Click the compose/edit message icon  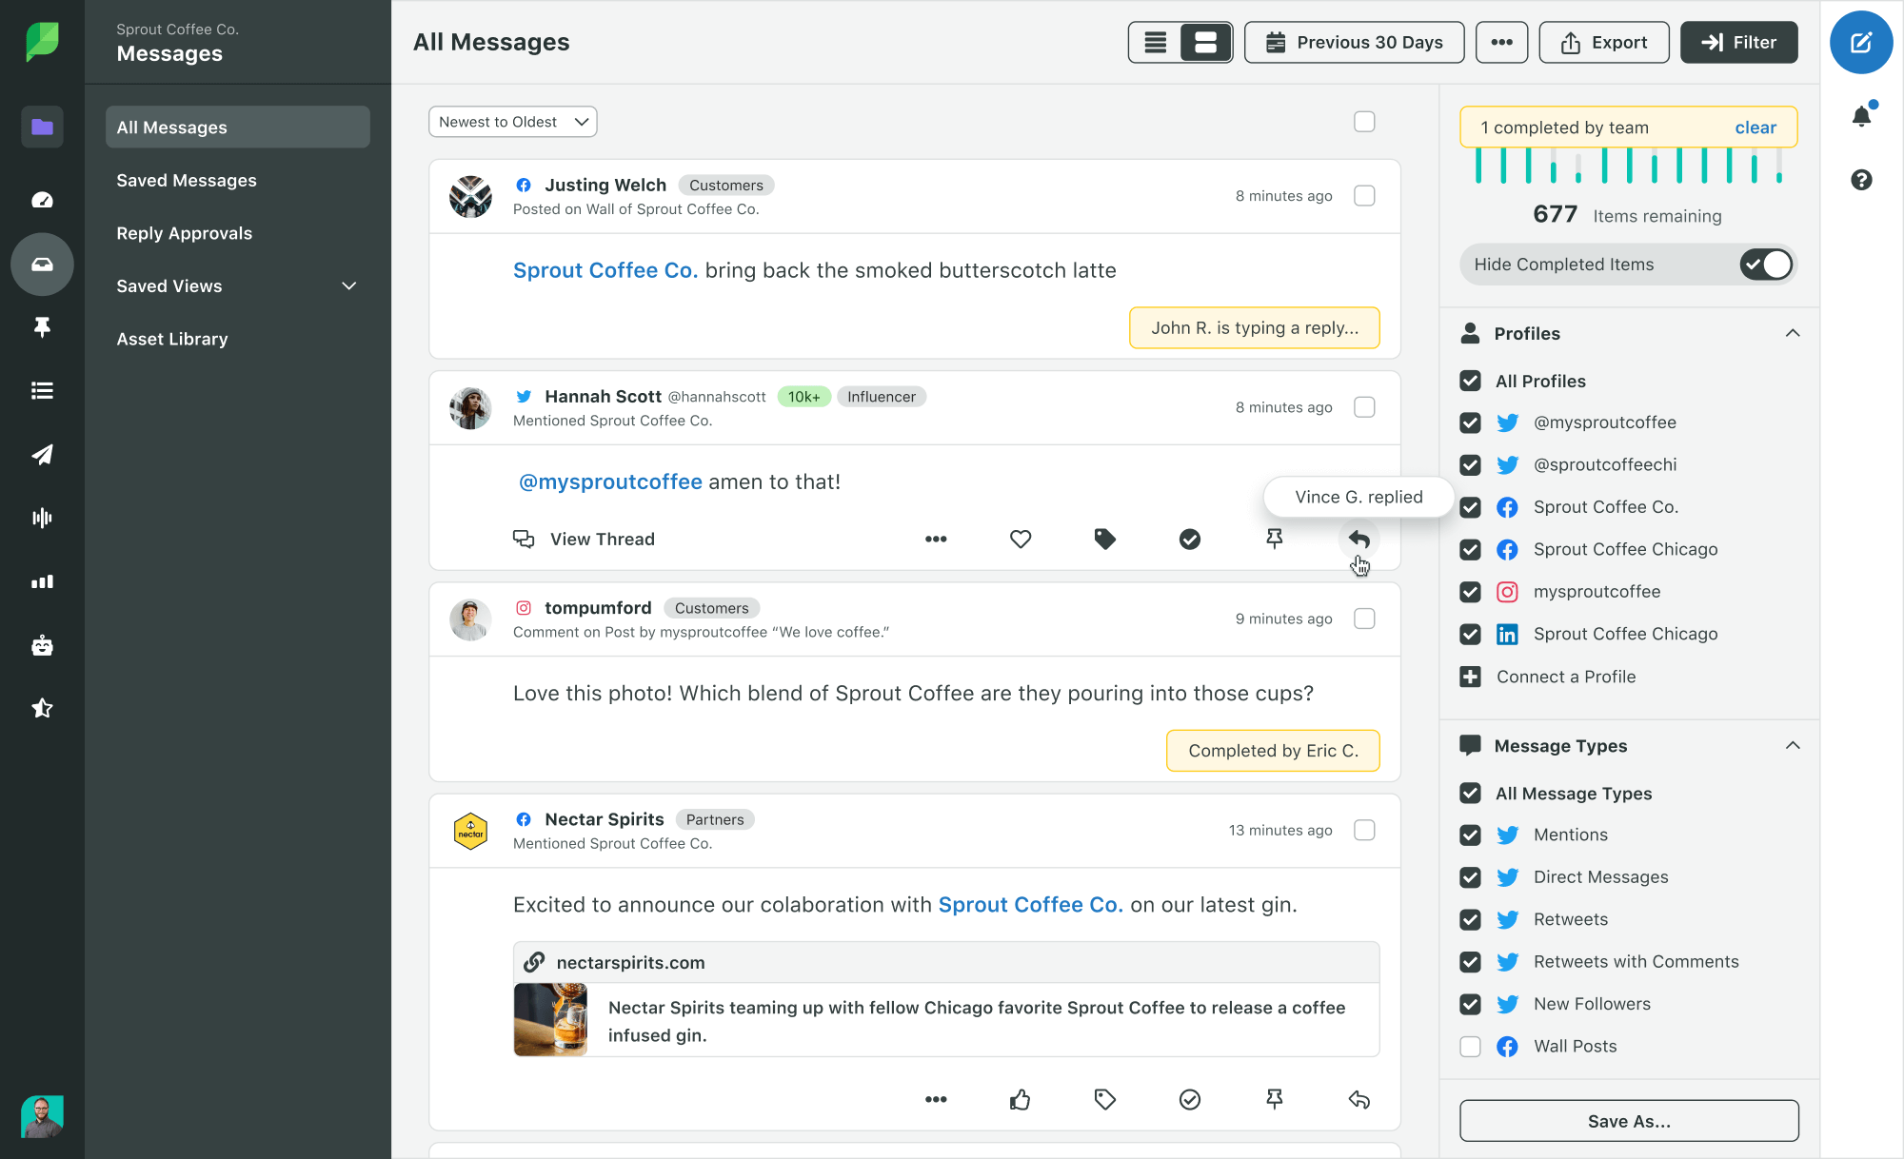(x=1862, y=42)
